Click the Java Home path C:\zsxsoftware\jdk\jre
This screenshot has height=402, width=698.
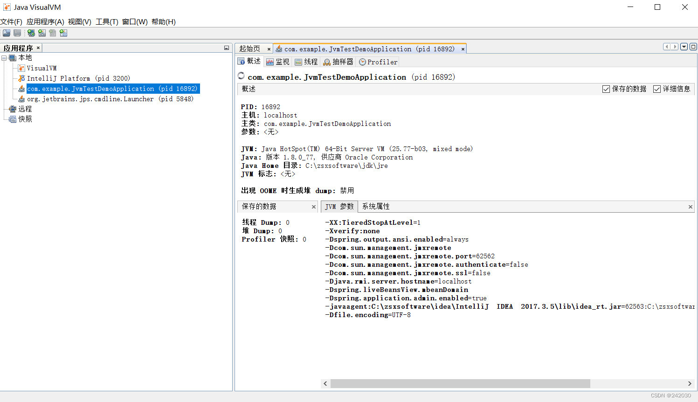(347, 166)
